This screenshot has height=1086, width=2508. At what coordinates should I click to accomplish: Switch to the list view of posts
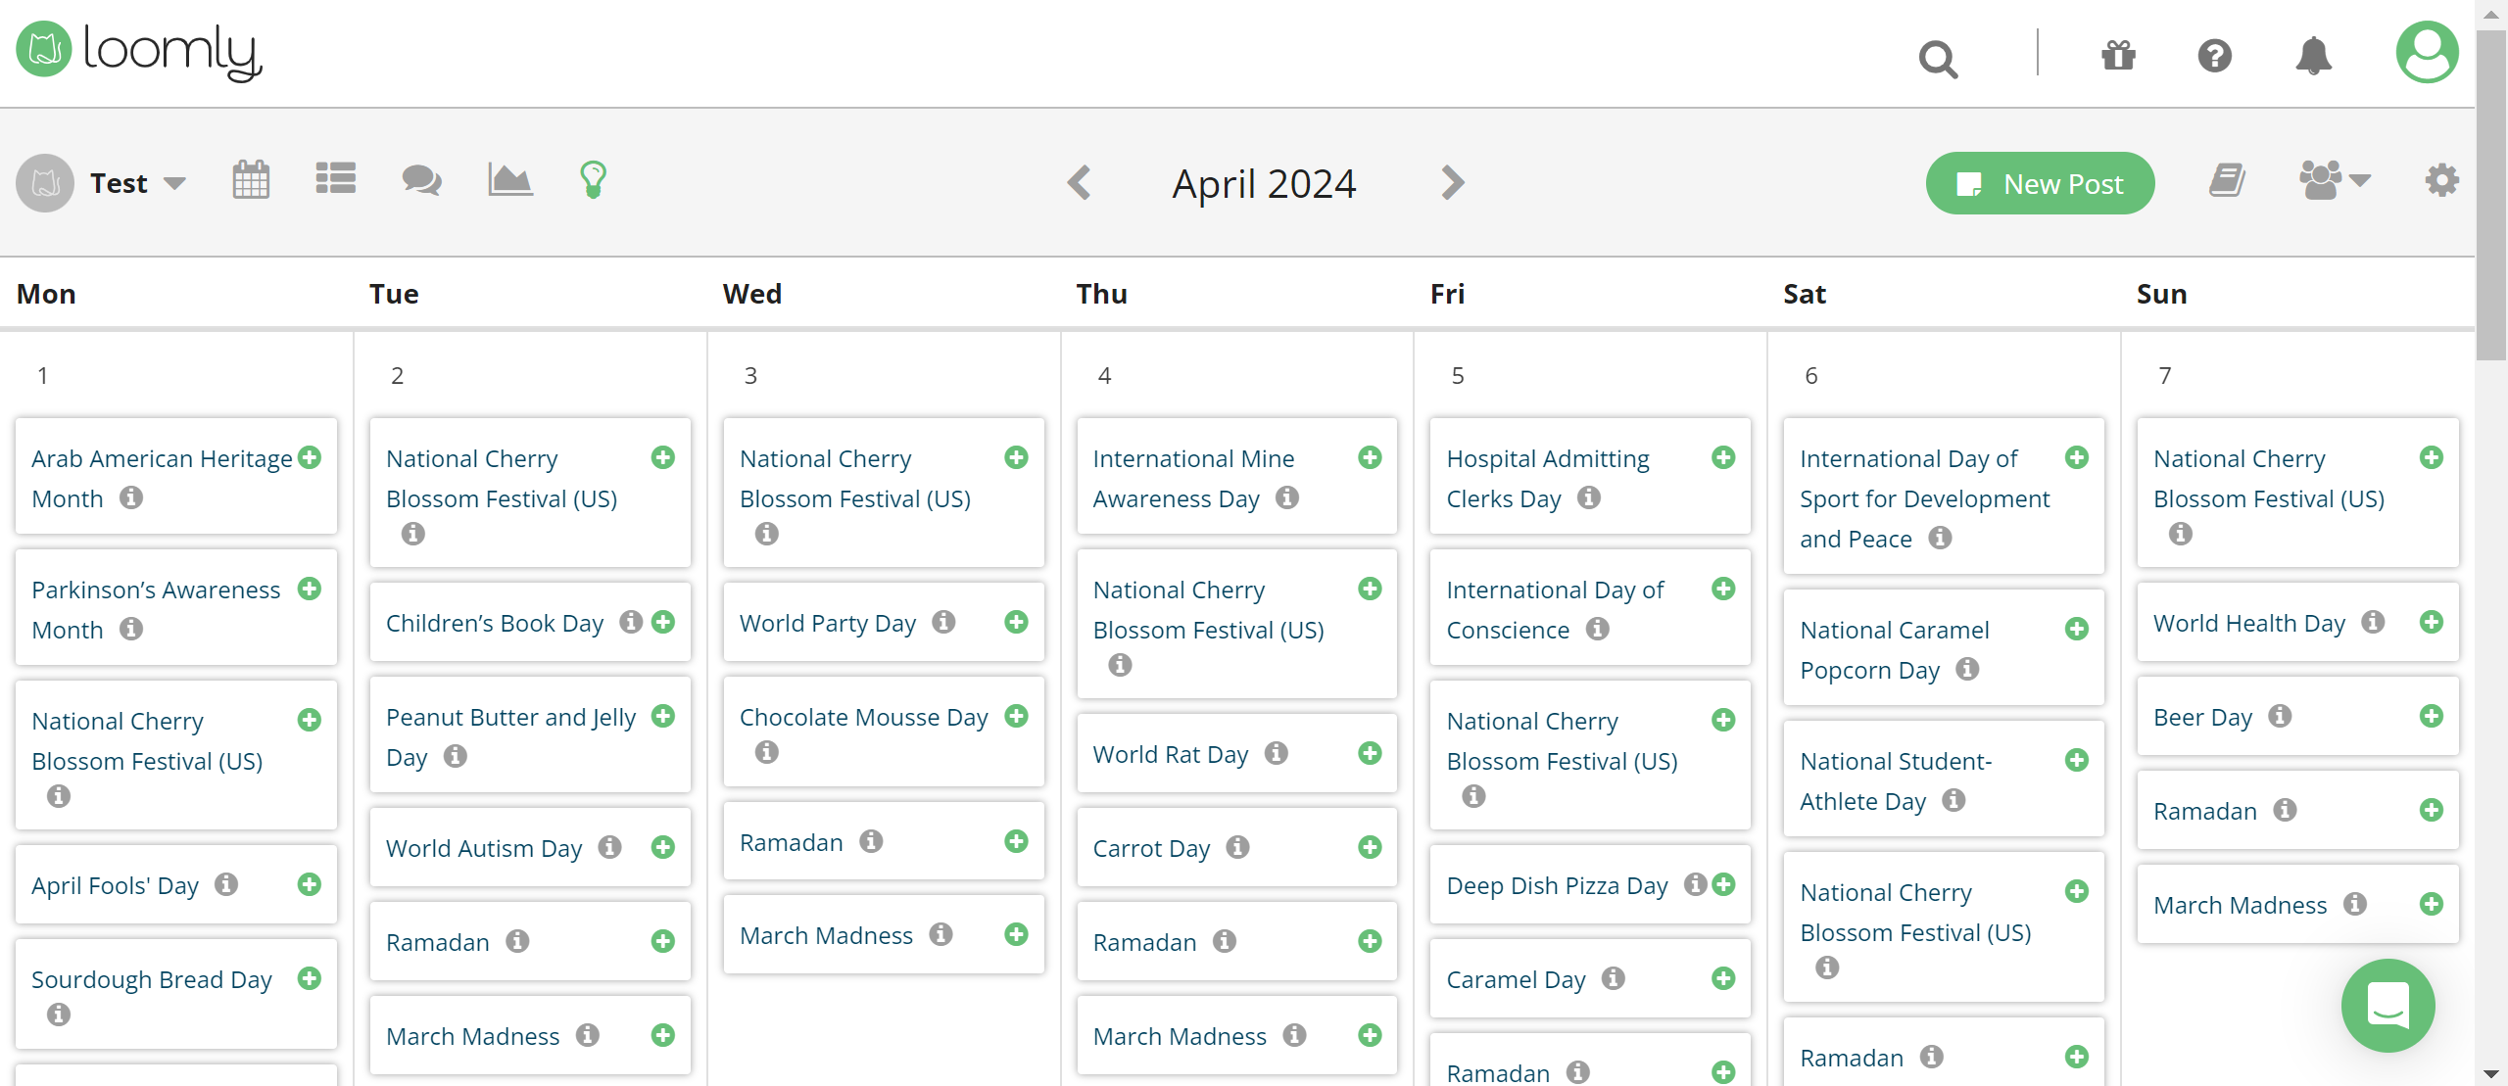[x=335, y=179]
